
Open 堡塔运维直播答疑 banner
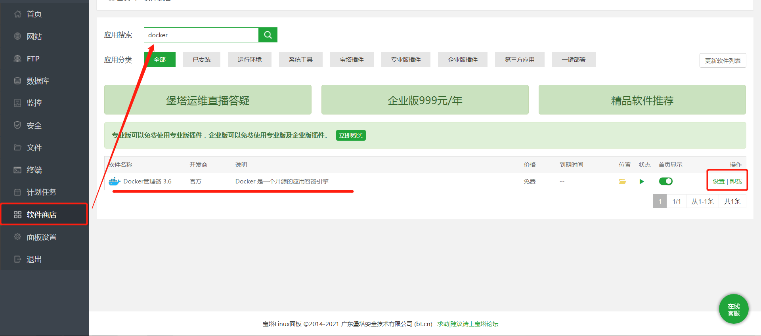click(208, 100)
